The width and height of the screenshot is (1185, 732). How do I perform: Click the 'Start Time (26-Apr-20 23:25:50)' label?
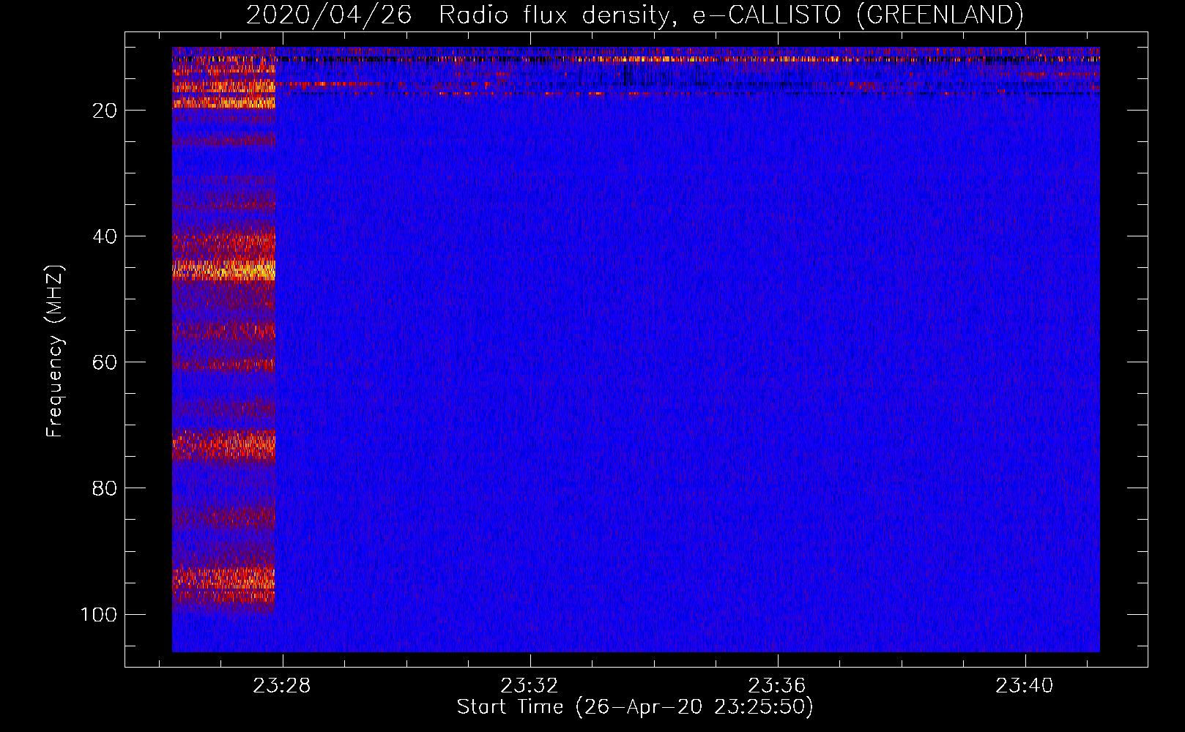(x=635, y=707)
